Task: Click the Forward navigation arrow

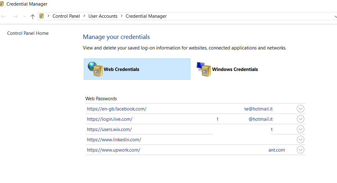Action: pyautogui.click(x=15, y=16)
